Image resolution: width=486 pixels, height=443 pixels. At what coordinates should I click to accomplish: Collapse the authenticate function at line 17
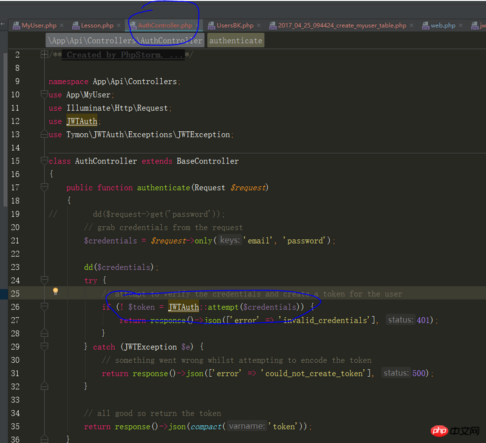click(44, 187)
